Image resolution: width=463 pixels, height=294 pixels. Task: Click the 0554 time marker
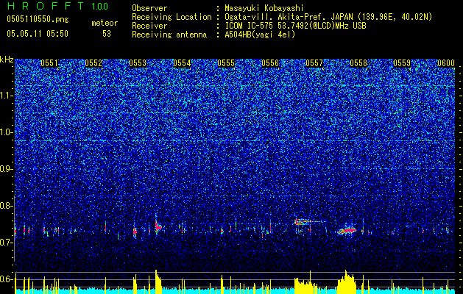(x=182, y=63)
